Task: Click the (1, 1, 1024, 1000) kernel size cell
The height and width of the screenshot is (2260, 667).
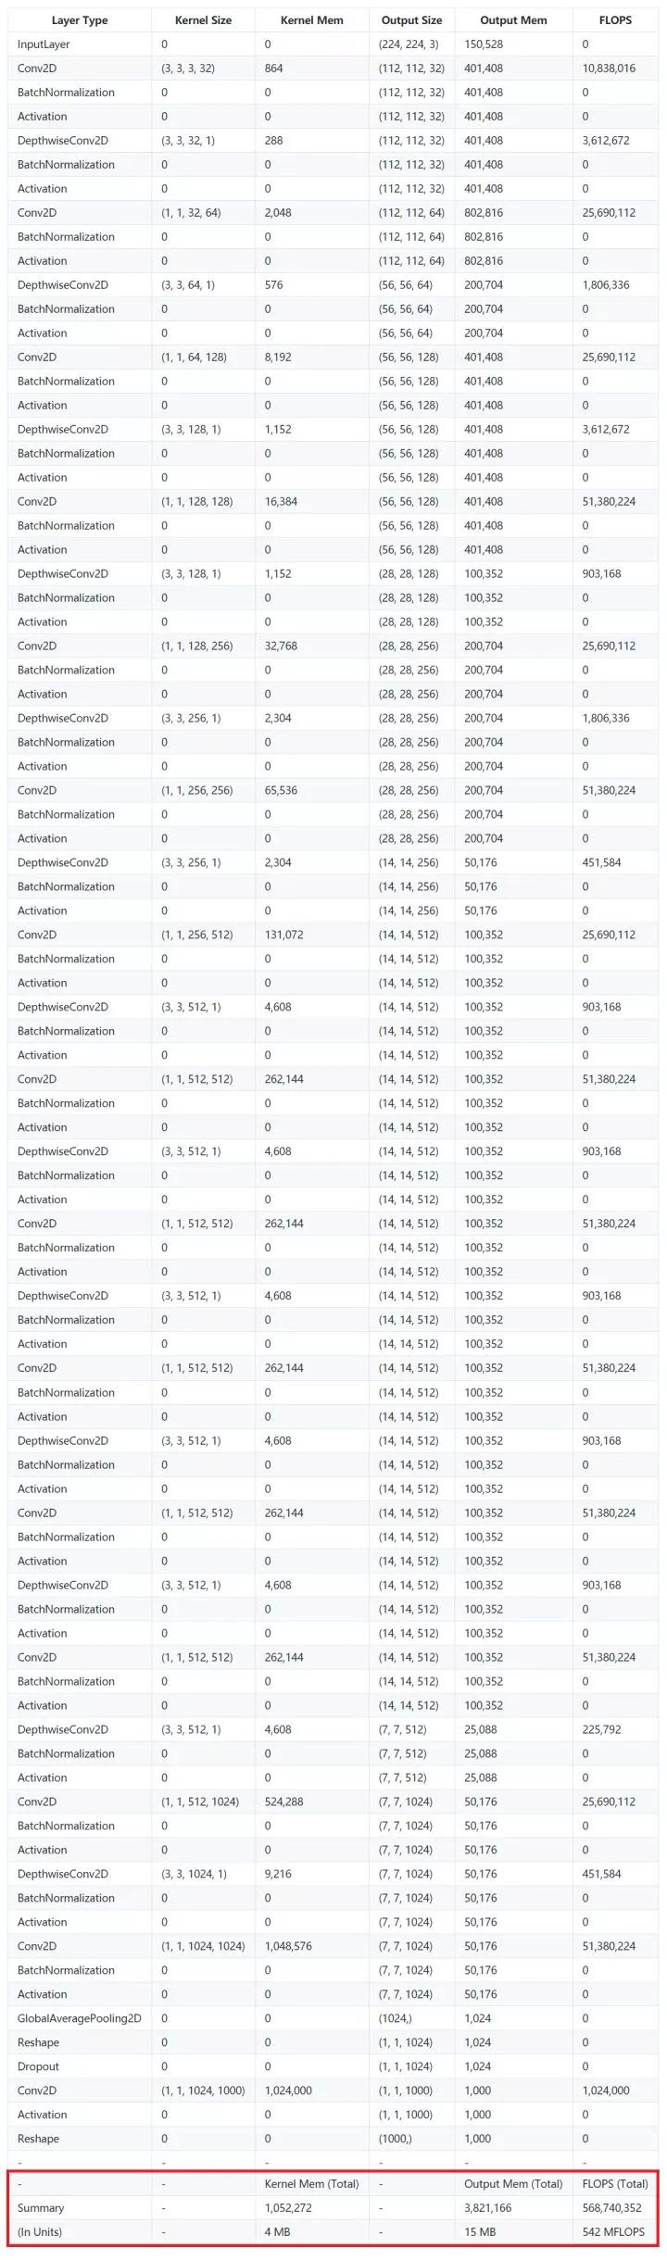Action: tap(203, 2090)
